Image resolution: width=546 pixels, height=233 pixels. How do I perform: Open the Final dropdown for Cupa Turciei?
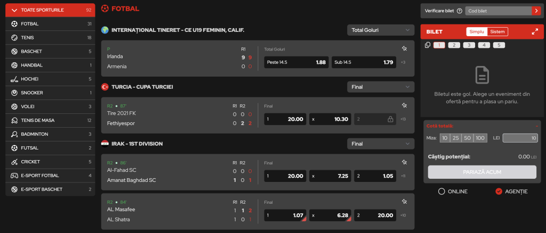click(x=381, y=87)
